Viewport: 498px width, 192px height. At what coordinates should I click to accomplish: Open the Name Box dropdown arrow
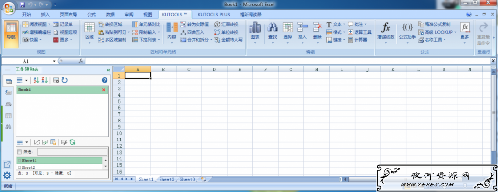pos(54,61)
